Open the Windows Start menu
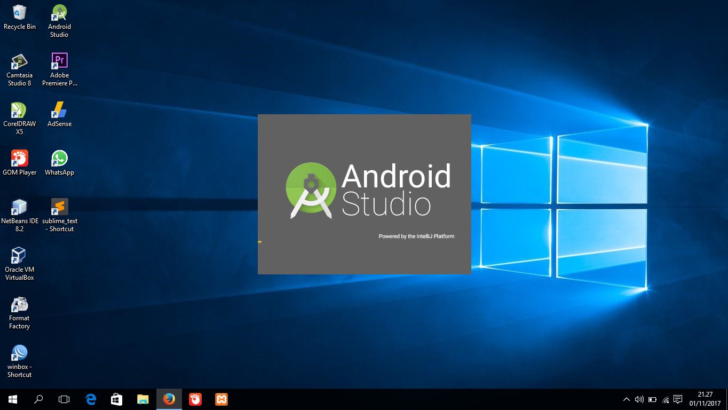Screen dimensions: 728x410 13,399
